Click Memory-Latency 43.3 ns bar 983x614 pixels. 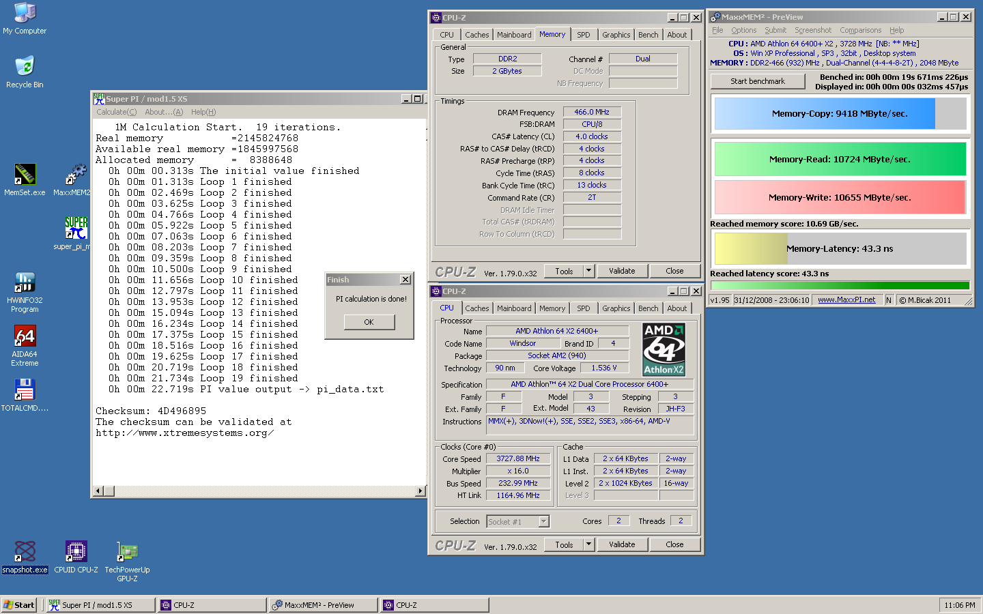click(840, 249)
